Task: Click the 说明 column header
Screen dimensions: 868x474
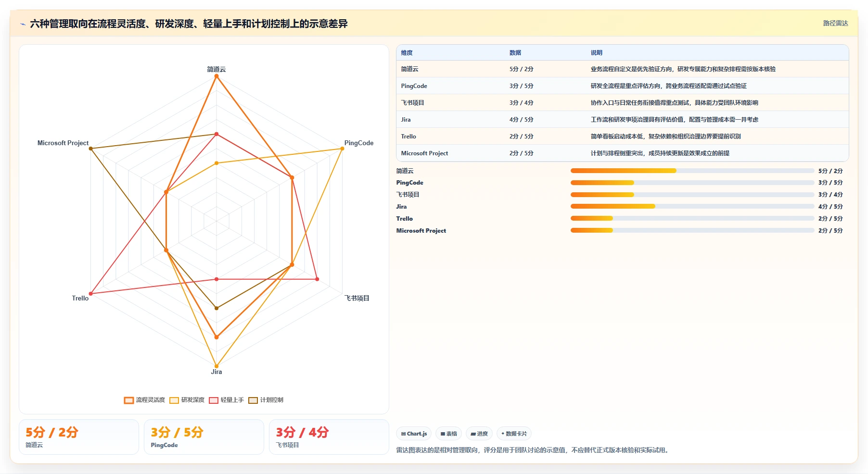Action: click(597, 53)
